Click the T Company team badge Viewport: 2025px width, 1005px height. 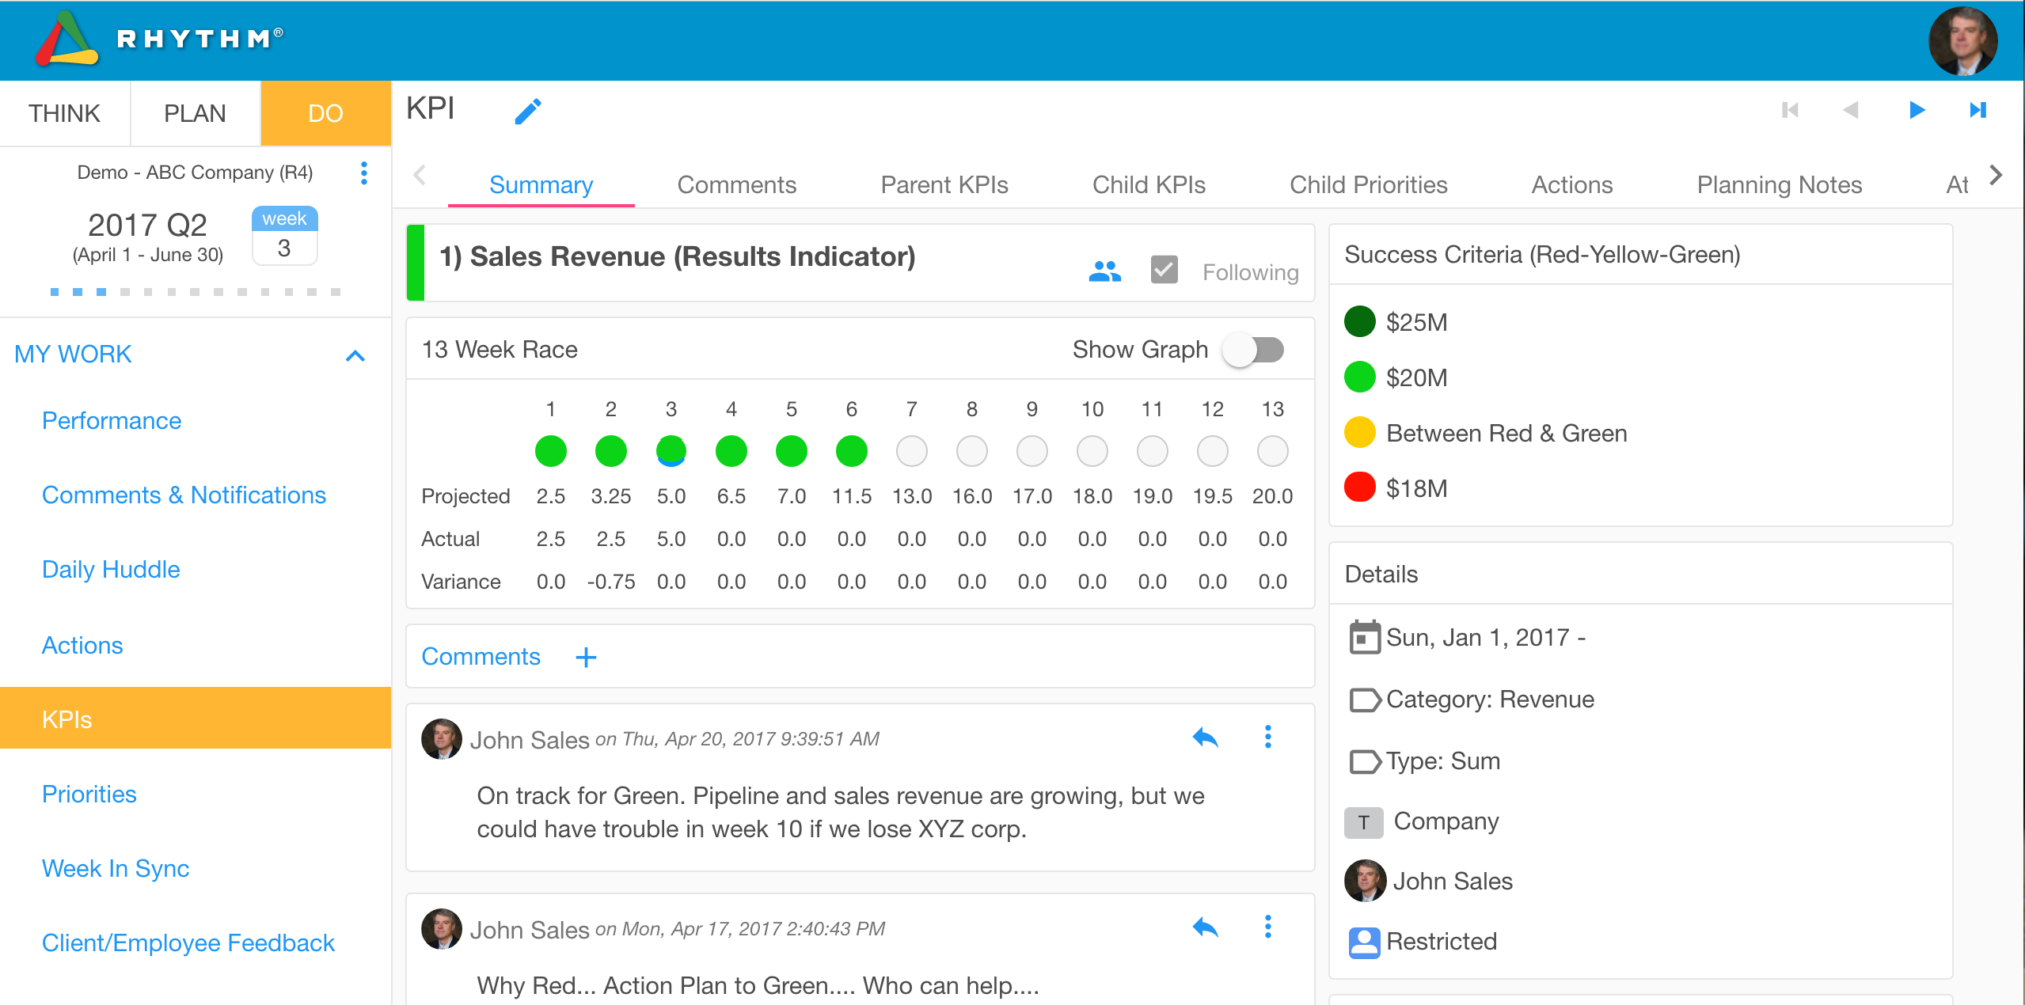tap(1363, 822)
